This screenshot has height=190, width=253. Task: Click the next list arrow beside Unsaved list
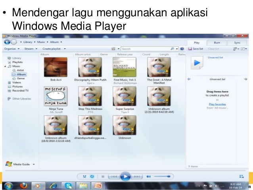245,79
